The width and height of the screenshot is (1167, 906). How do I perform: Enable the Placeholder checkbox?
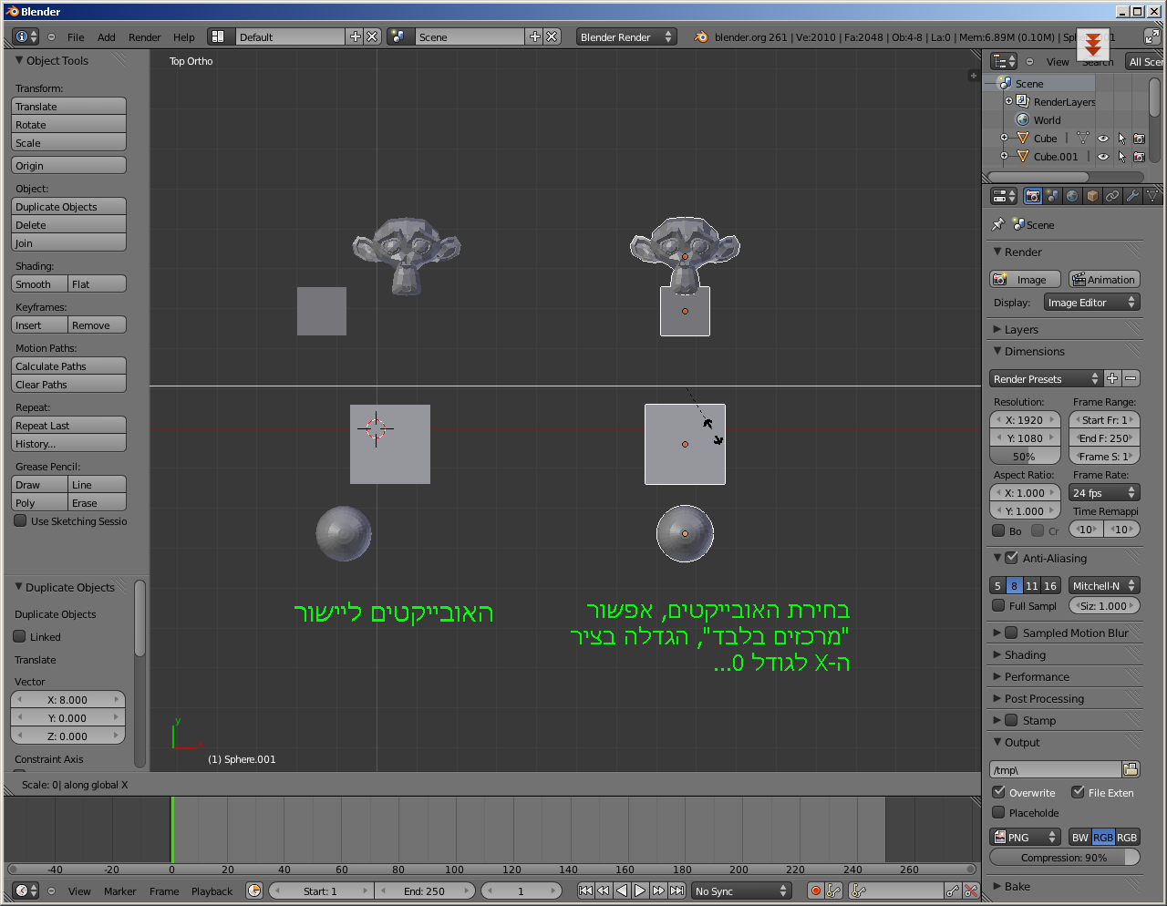point(998,812)
